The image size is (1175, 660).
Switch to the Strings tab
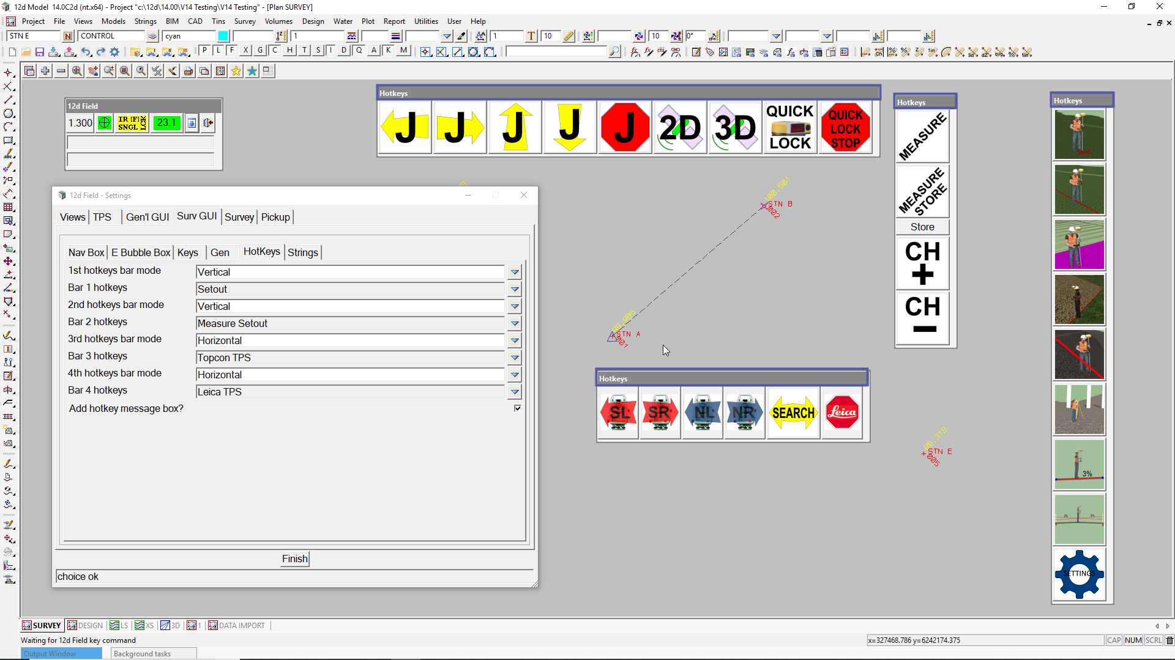[x=302, y=252]
